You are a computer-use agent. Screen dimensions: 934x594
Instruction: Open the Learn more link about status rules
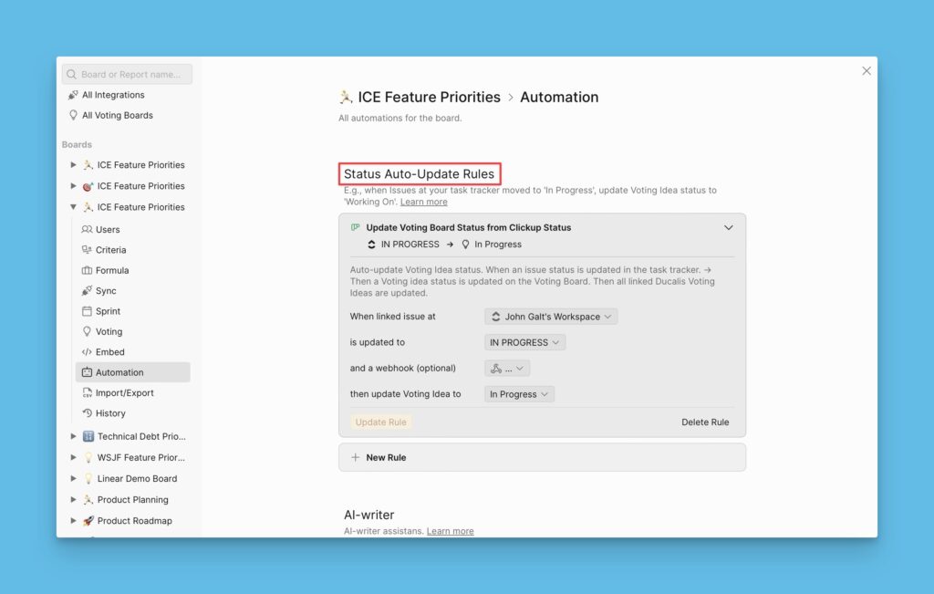[423, 201]
